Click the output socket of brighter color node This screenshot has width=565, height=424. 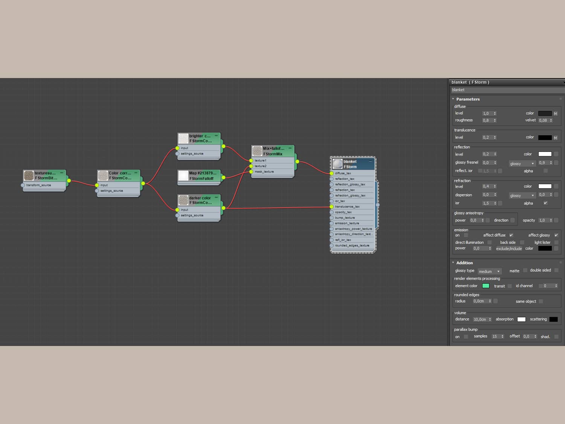[223, 146]
